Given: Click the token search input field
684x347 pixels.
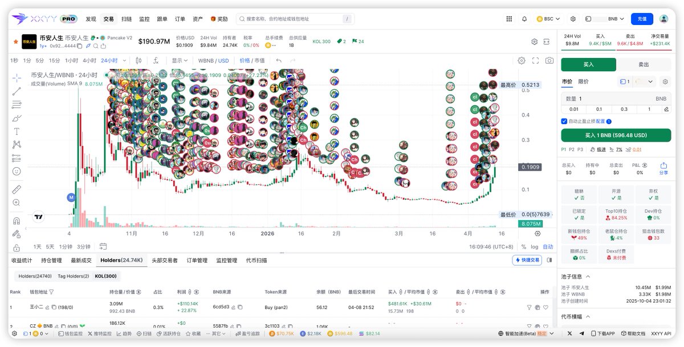Looking at the screenshot, I should point(296,19).
